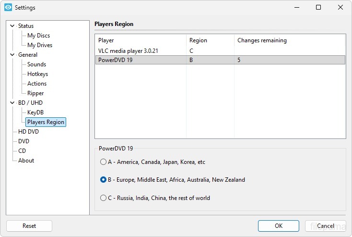Collapse the General tree node
This screenshot has height=237, width=352.
click(x=12, y=55)
